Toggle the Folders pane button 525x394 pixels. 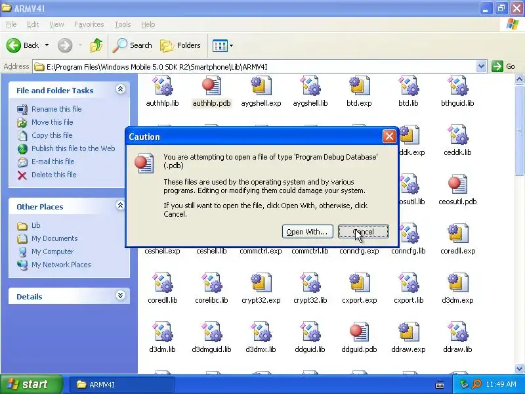coord(180,45)
